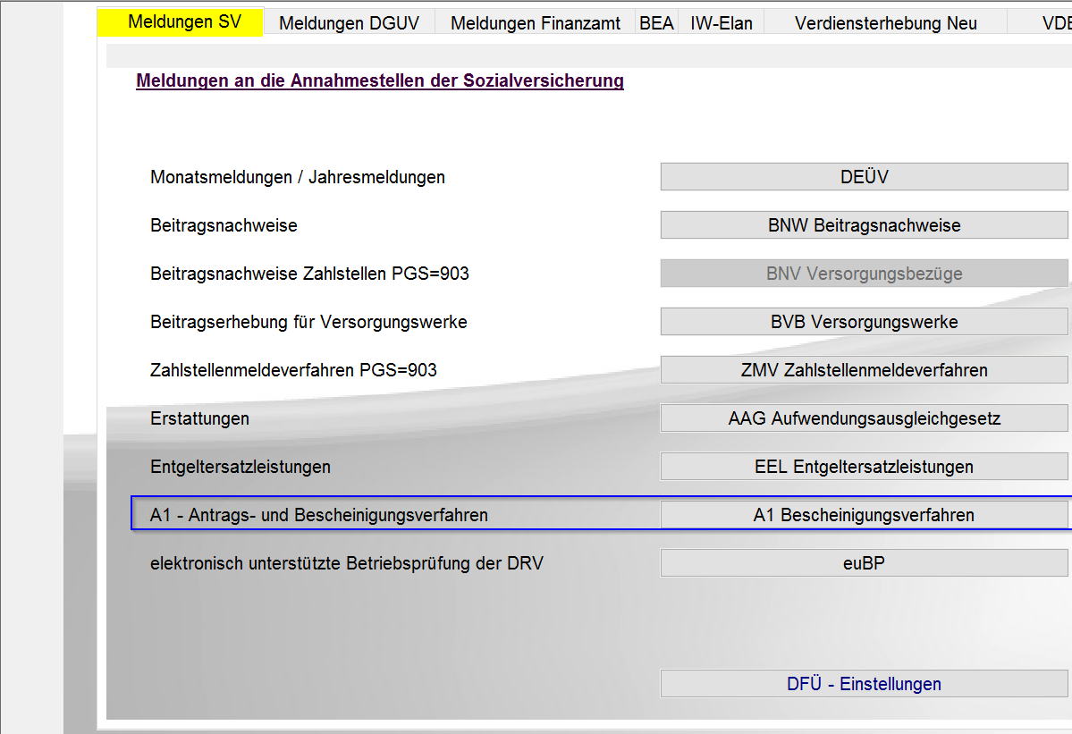Open DFÜ - Einstellungen

864,684
